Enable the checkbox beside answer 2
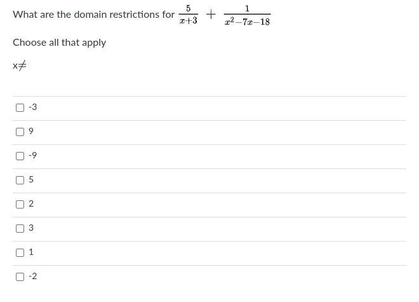Viewport: 419px width, 302px height. 20,204
